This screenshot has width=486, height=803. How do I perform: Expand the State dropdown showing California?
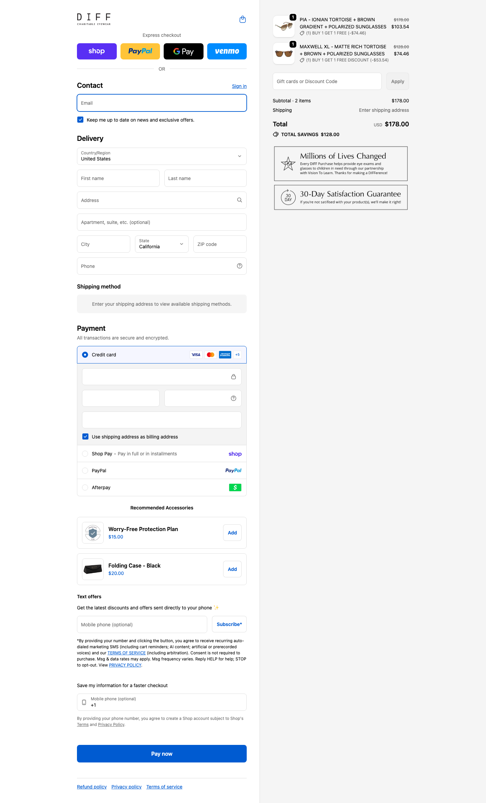click(x=162, y=244)
